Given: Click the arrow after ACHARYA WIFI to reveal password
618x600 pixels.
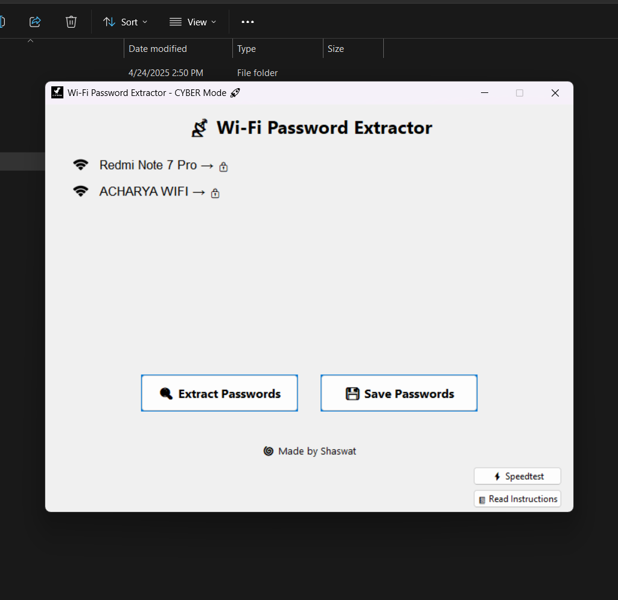Looking at the screenshot, I should click(x=200, y=192).
